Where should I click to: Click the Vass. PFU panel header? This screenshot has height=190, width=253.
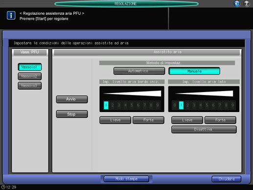pyautogui.click(x=30, y=52)
